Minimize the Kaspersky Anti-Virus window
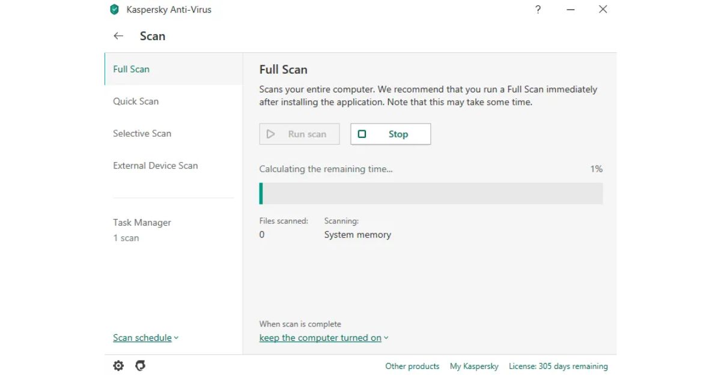This screenshot has height=375, width=721. [x=570, y=10]
